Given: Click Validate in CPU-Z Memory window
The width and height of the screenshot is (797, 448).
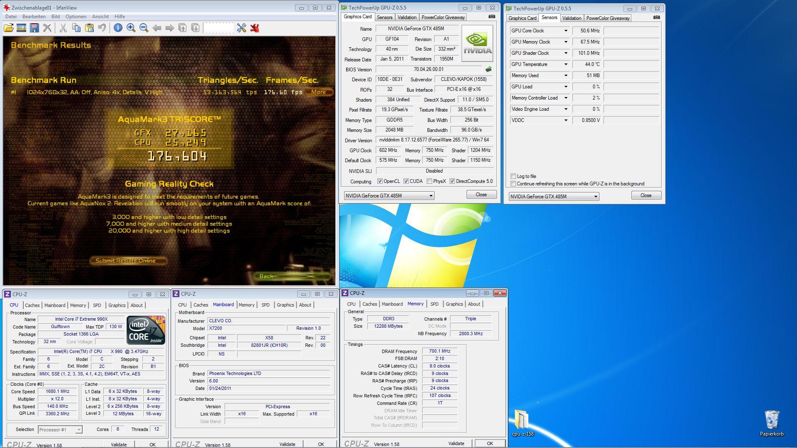Looking at the screenshot, I should pos(456,443).
